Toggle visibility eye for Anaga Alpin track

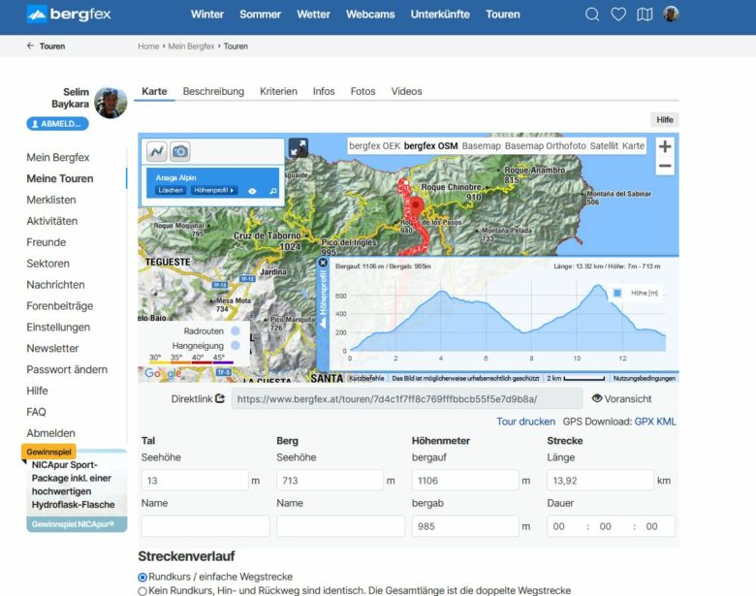[252, 191]
